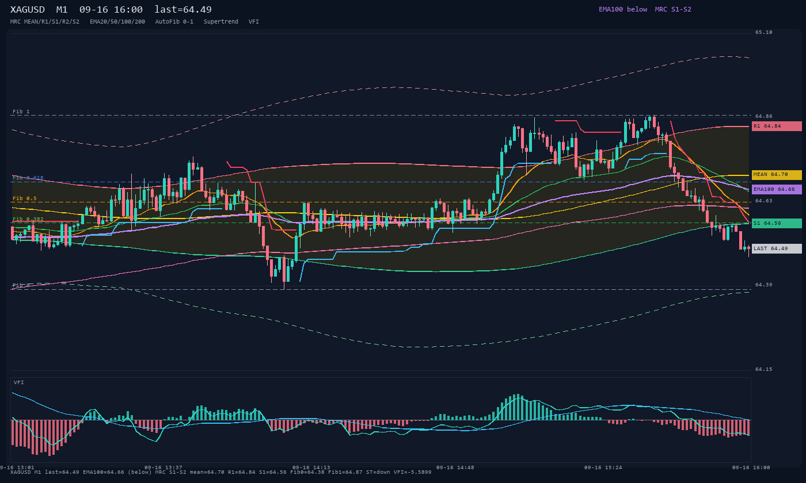Select the 'VFI' legend entry in header
This screenshot has height=483, width=806.
(254, 21)
